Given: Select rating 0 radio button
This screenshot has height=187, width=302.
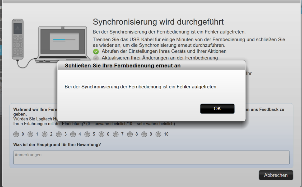Looking at the screenshot, I should pyautogui.click(x=17, y=134).
